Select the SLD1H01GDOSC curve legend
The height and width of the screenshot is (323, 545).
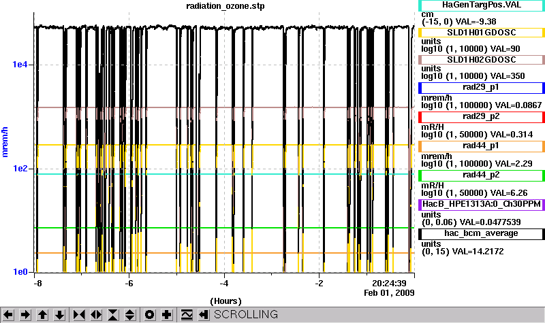pyautogui.click(x=482, y=32)
